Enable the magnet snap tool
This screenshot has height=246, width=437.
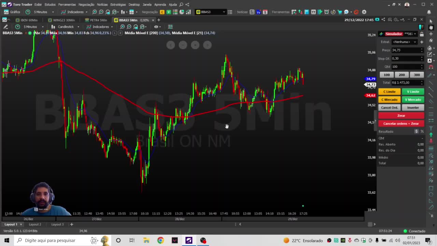click(x=431, y=67)
